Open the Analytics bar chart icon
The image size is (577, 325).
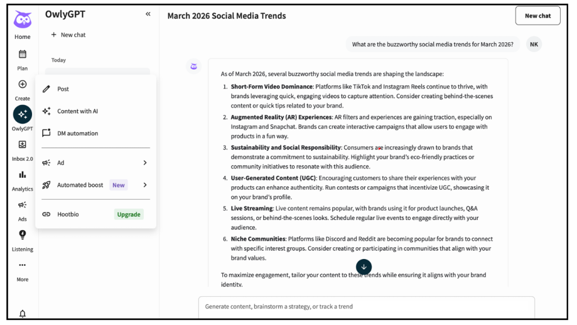[23, 175]
